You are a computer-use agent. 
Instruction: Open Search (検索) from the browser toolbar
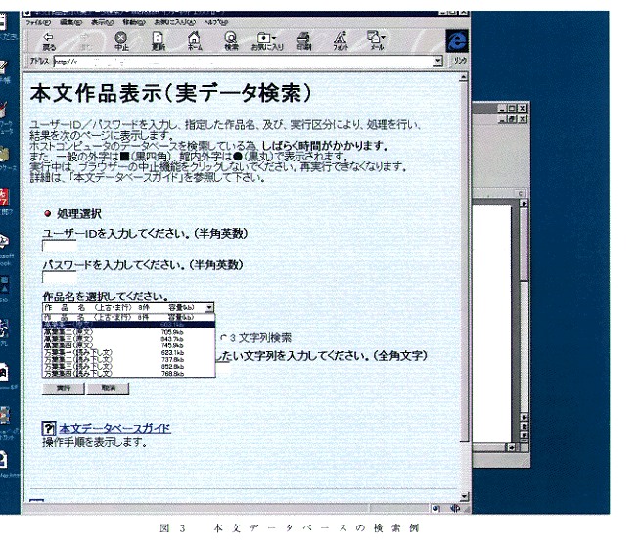[231, 40]
